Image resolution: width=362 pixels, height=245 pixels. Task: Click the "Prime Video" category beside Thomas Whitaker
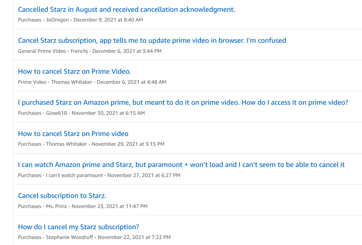click(x=32, y=82)
